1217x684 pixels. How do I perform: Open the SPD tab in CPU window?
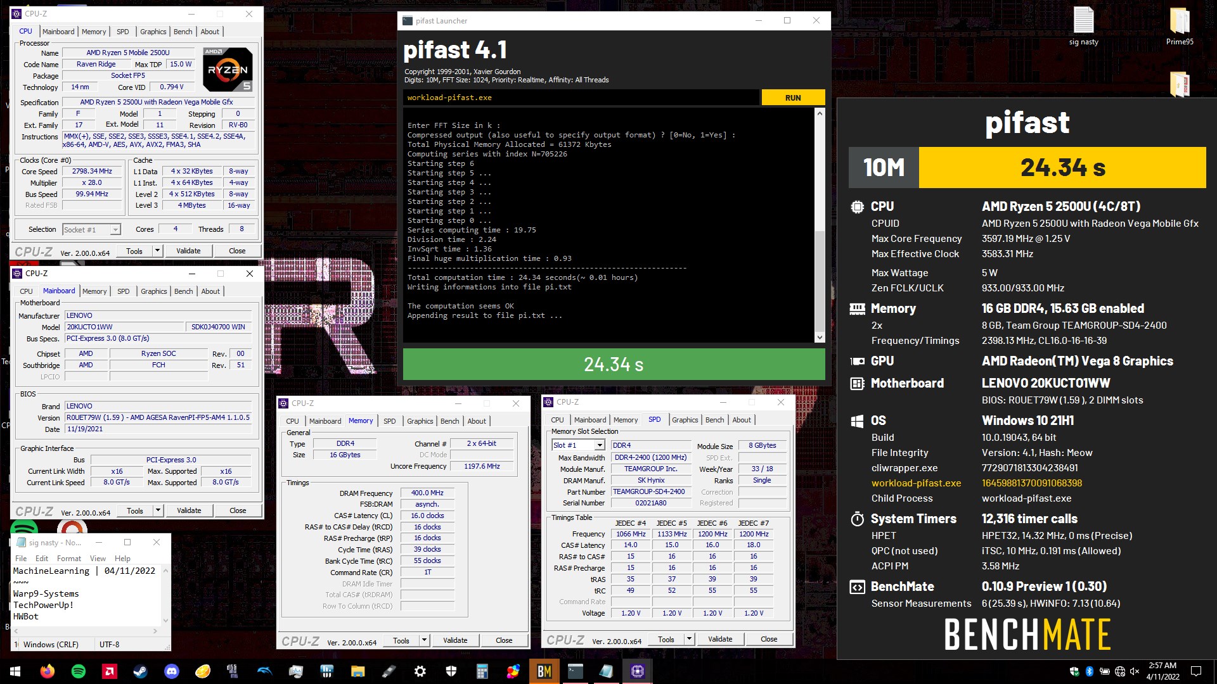point(123,32)
